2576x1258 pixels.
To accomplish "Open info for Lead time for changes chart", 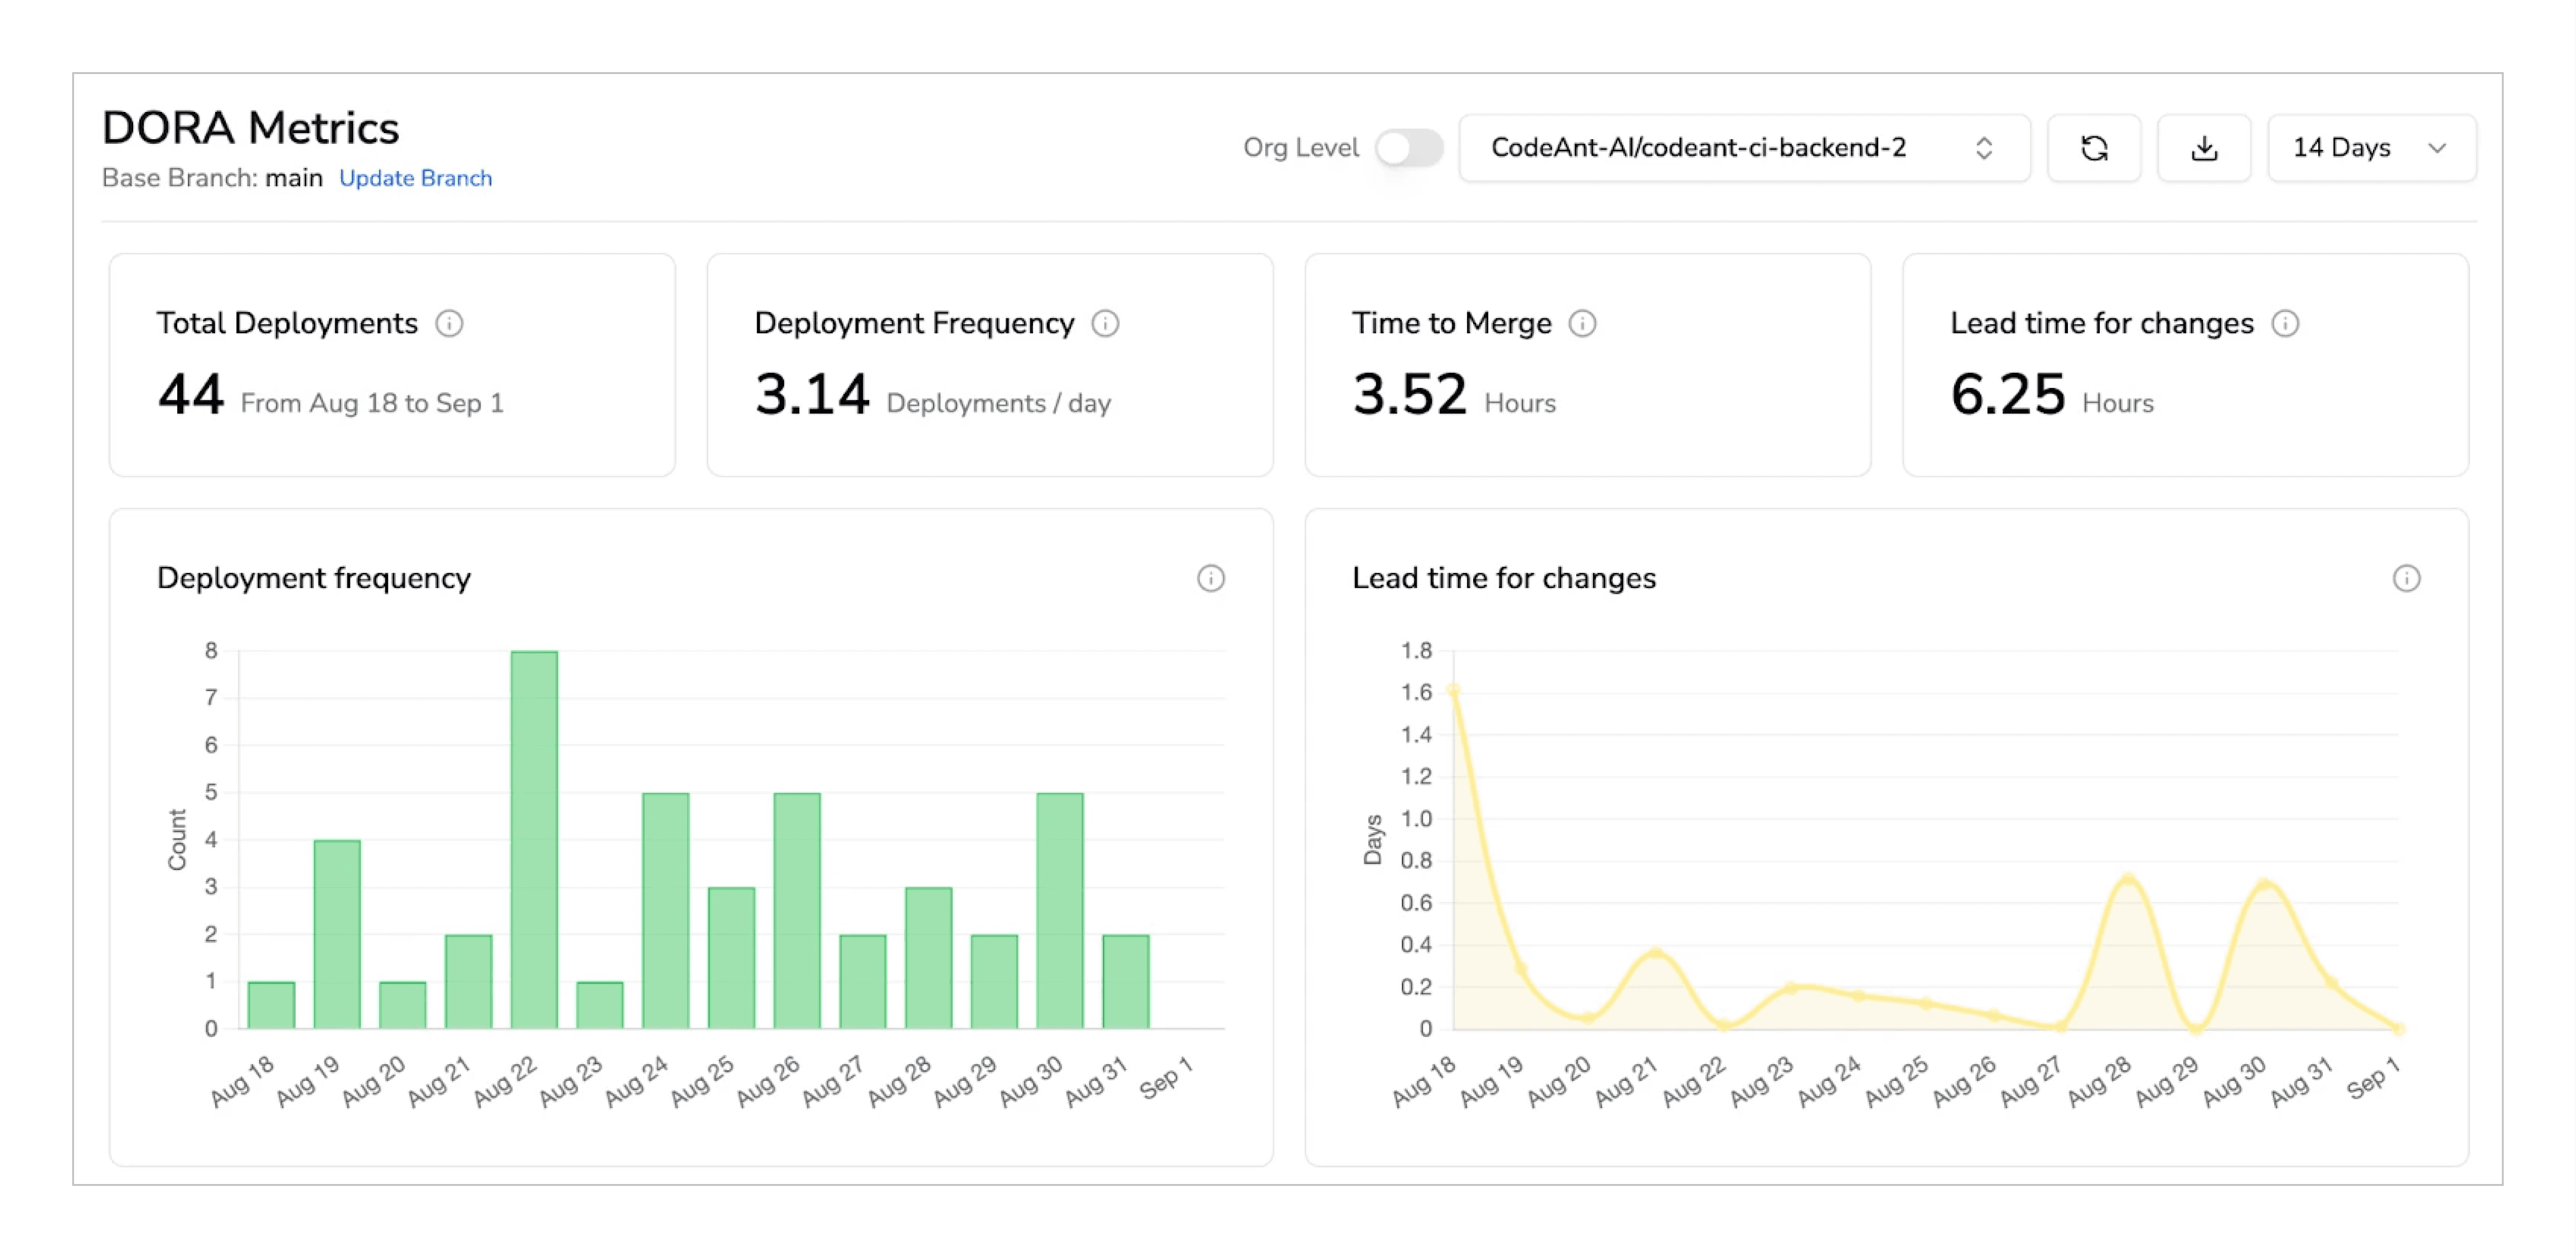I will point(2407,579).
